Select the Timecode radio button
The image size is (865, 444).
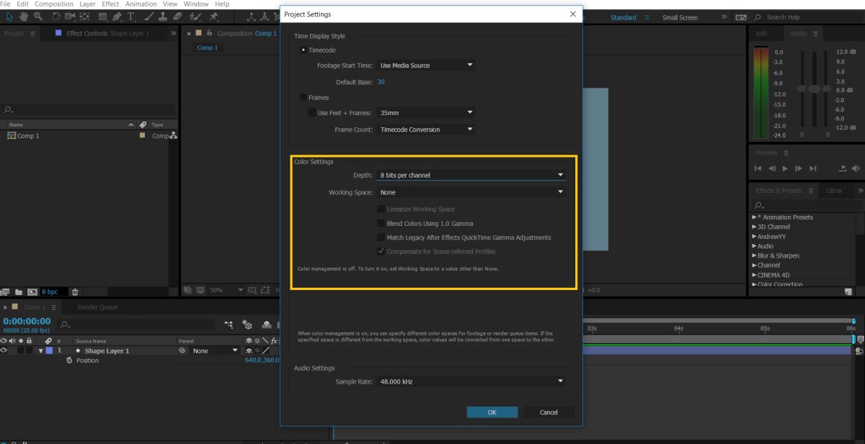coord(303,50)
